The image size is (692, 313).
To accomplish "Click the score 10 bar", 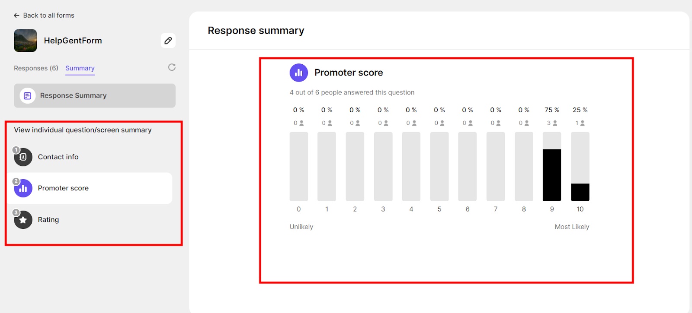I will [x=580, y=167].
